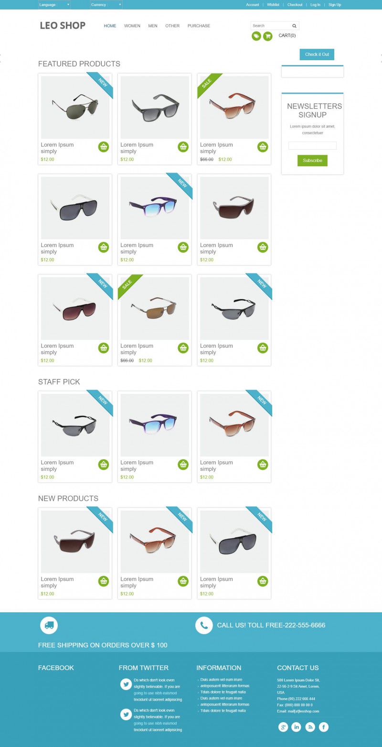This screenshot has height=747, width=382.
Task: Open the Wishlist link in top bar
Action: (x=273, y=5)
